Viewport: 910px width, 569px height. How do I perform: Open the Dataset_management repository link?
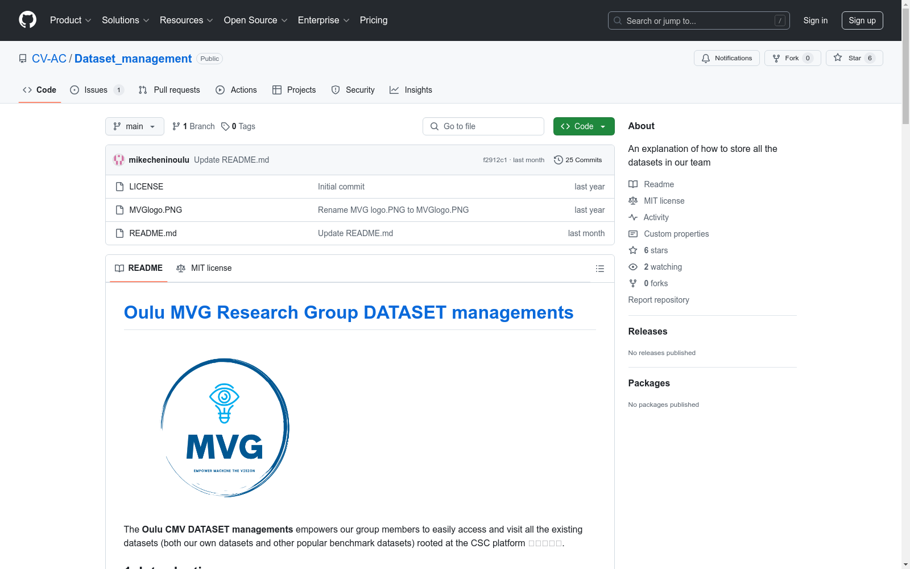pyautogui.click(x=133, y=59)
